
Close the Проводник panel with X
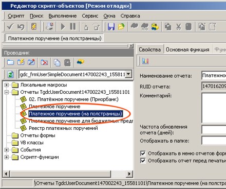pyautogui.click(x=131, y=46)
